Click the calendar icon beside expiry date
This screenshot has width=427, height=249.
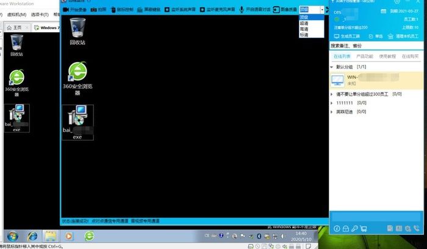[383, 12]
